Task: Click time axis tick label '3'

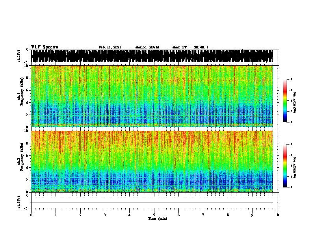Action: pos(105,215)
